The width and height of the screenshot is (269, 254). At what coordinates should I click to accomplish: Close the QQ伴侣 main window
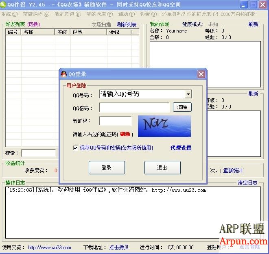pos(262,4)
